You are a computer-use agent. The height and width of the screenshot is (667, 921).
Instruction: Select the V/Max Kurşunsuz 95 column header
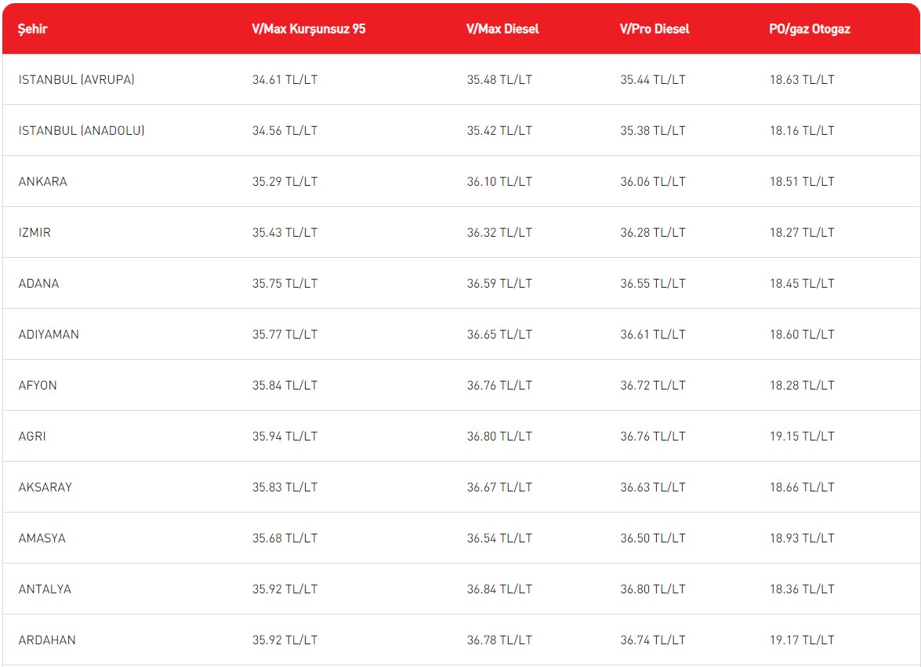point(308,29)
